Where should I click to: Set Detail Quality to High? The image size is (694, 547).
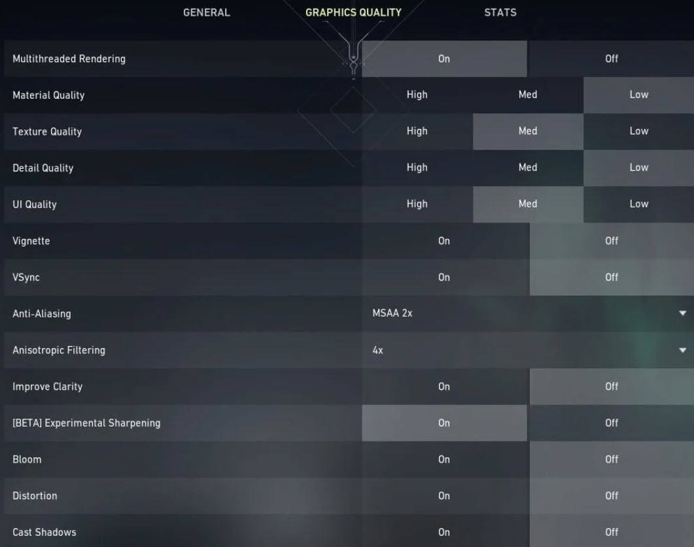(417, 168)
